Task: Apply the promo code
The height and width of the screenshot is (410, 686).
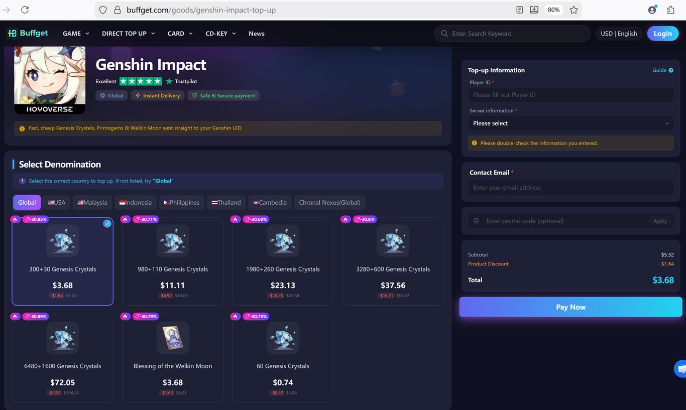Action: coord(660,221)
